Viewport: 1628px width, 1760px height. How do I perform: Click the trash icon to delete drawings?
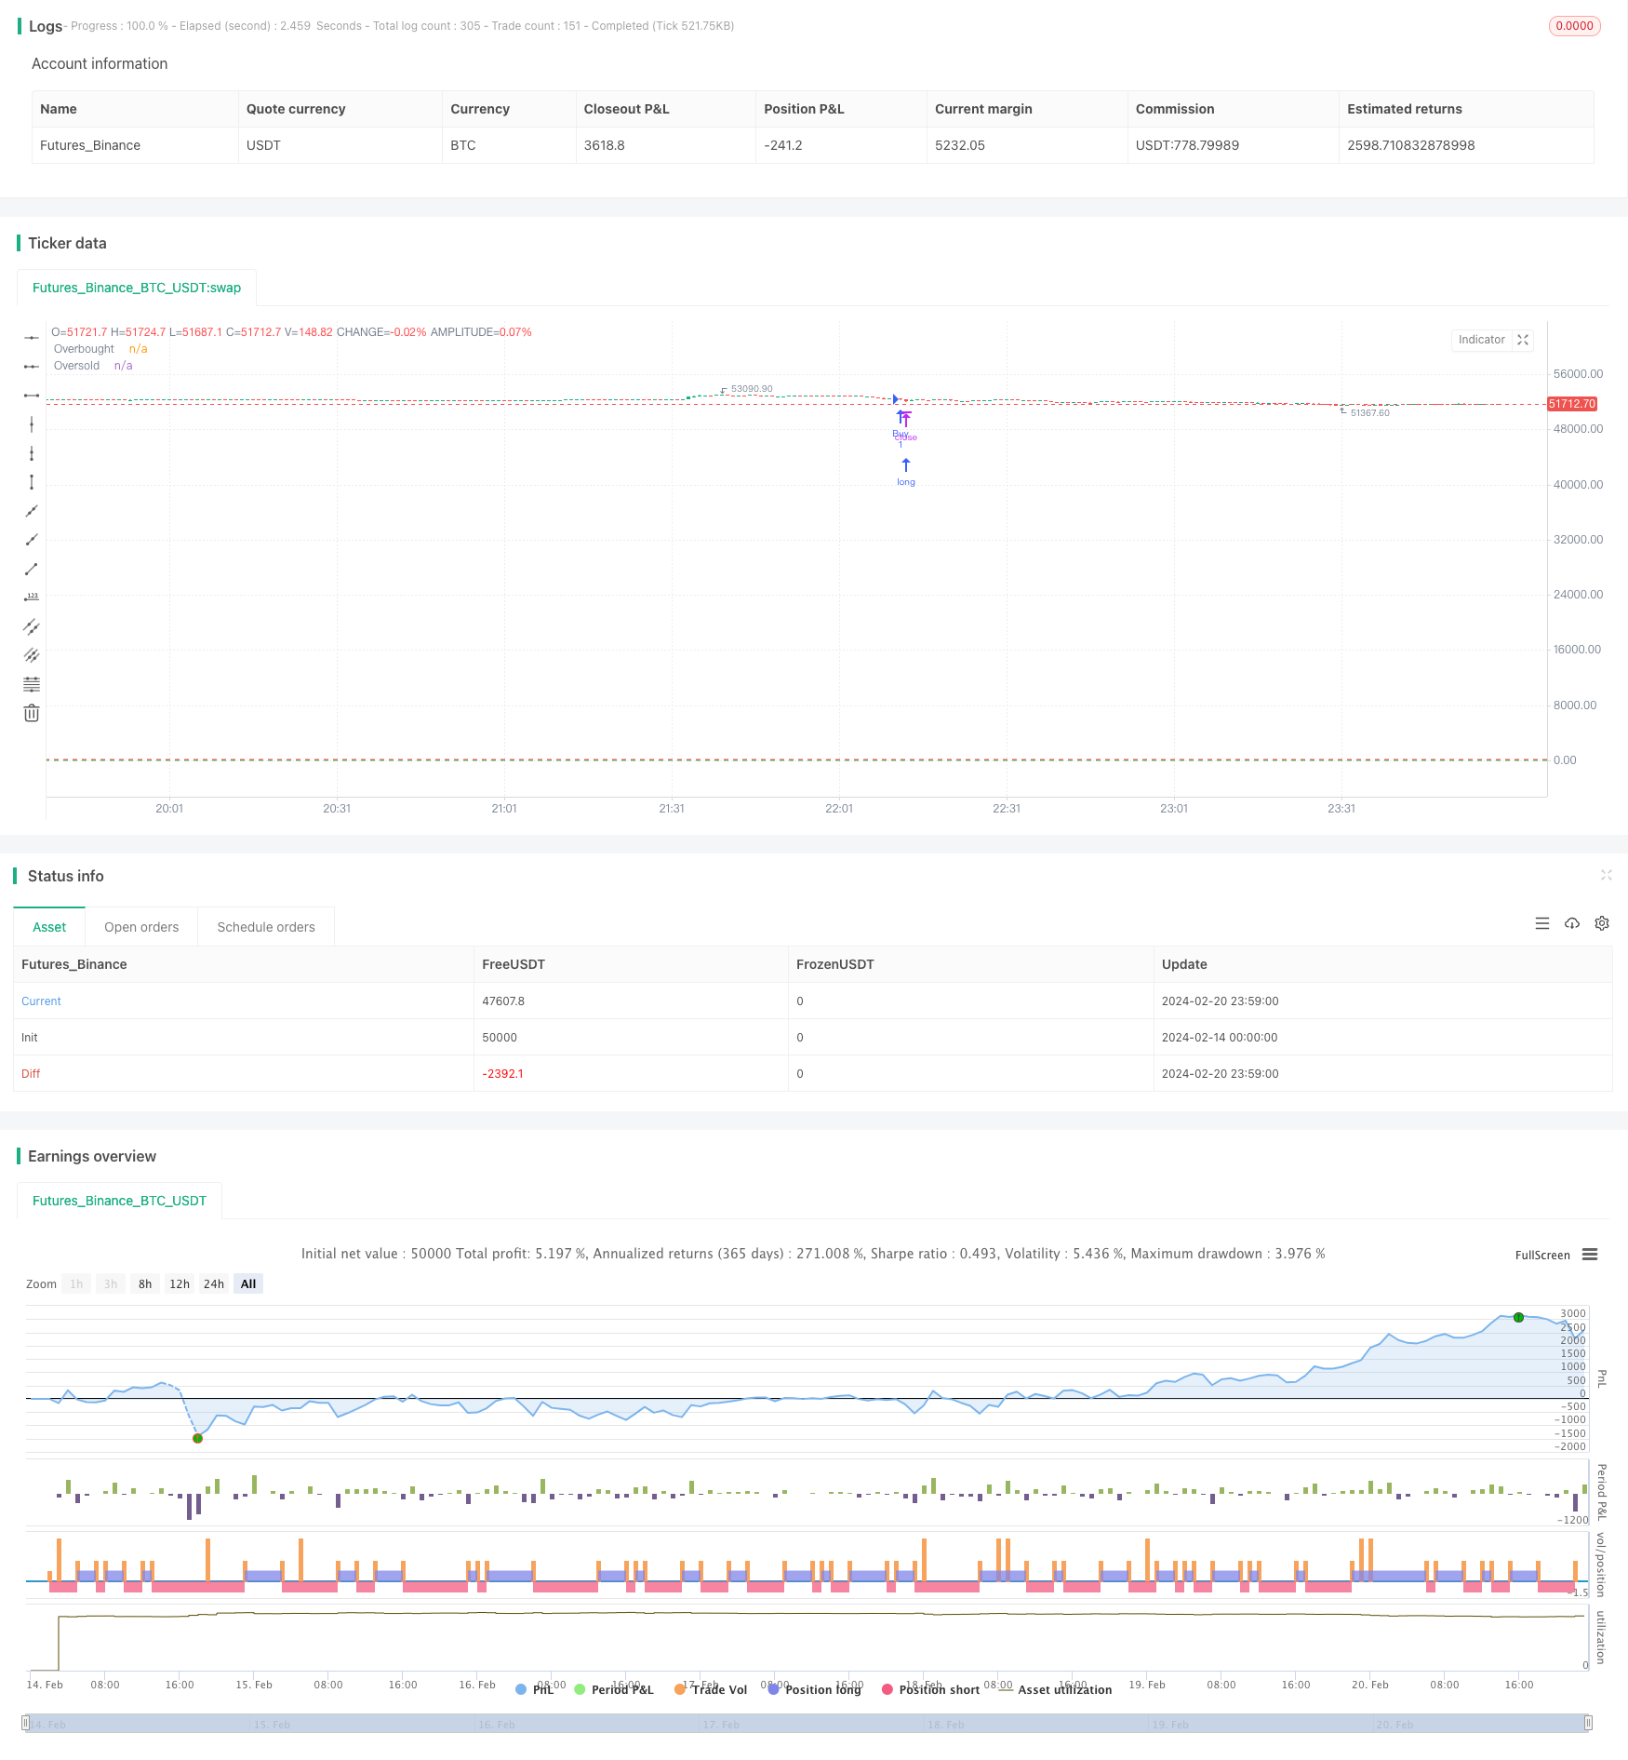(x=32, y=713)
